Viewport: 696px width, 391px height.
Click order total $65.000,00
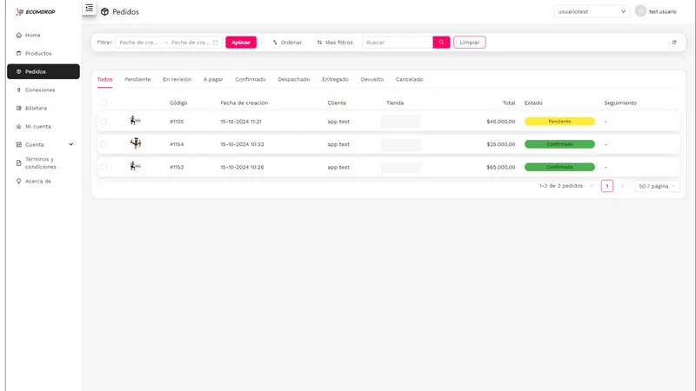pos(501,167)
